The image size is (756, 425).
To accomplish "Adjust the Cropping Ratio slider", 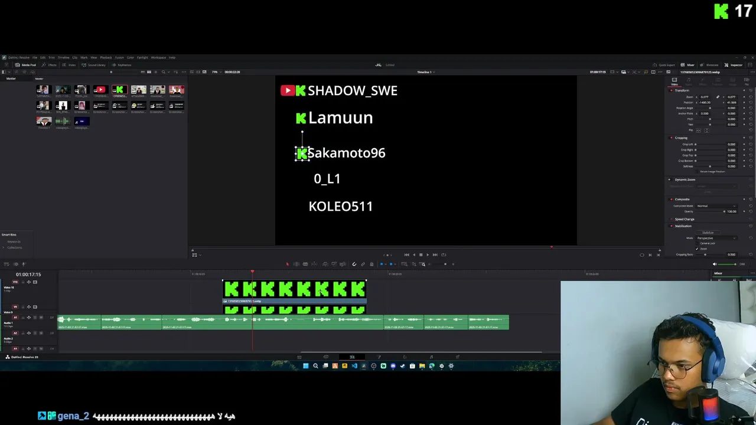I will pos(711,254).
